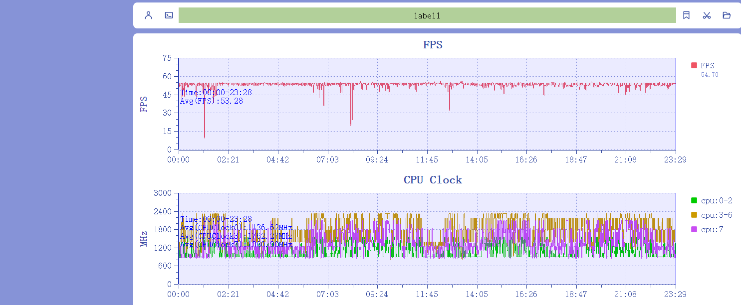741x305 pixels.
Task: Click the red FPS legend color square
Action: coord(694,65)
